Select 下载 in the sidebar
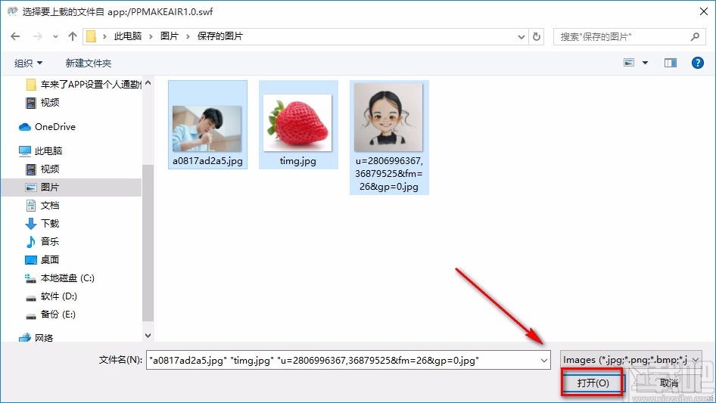716x403 pixels. (42, 224)
